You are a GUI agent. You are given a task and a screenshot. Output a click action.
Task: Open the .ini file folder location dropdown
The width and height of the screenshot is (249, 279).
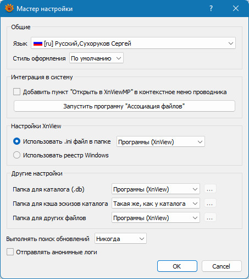pyautogui.click(x=161, y=141)
